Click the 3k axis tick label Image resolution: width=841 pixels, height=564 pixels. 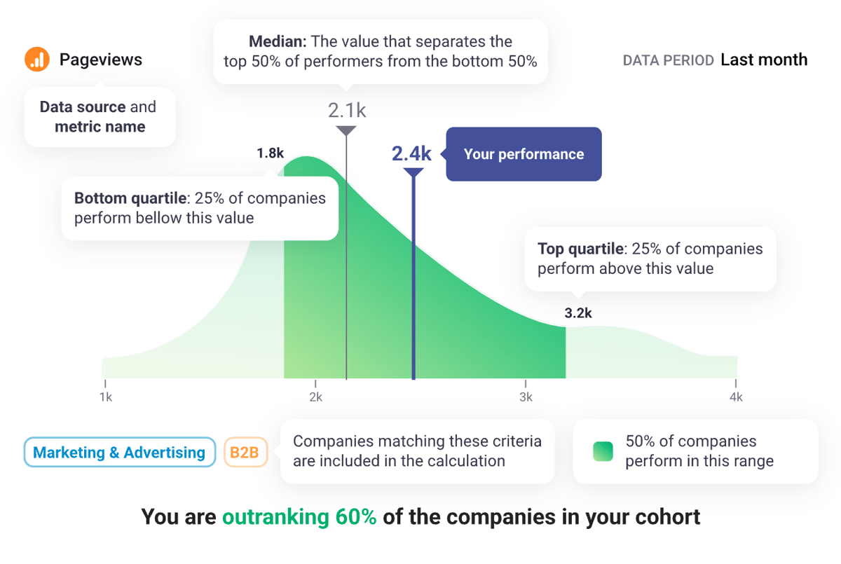(526, 397)
